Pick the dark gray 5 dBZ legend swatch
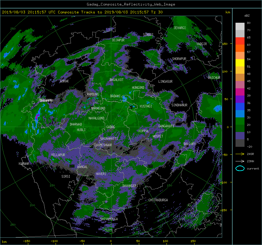Screen dimensions: 262x245 click(x=240, y=143)
